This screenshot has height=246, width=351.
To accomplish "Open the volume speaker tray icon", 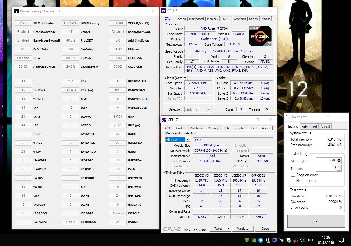I will pyautogui.click(x=302, y=240).
